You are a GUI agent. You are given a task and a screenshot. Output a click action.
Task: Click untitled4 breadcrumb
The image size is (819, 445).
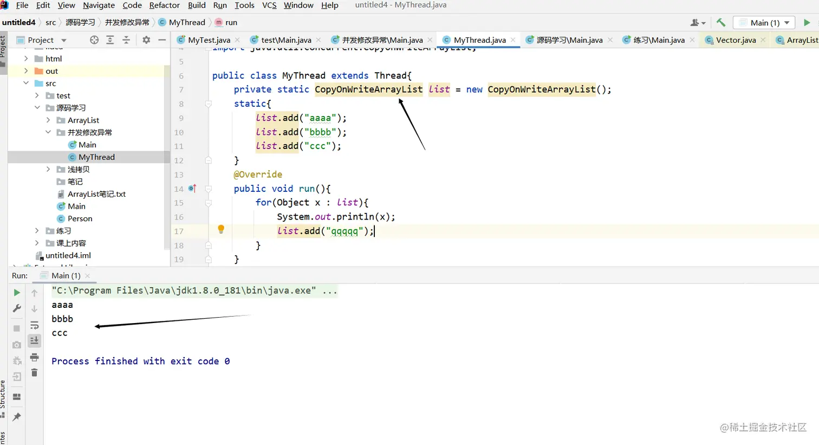click(19, 22)
